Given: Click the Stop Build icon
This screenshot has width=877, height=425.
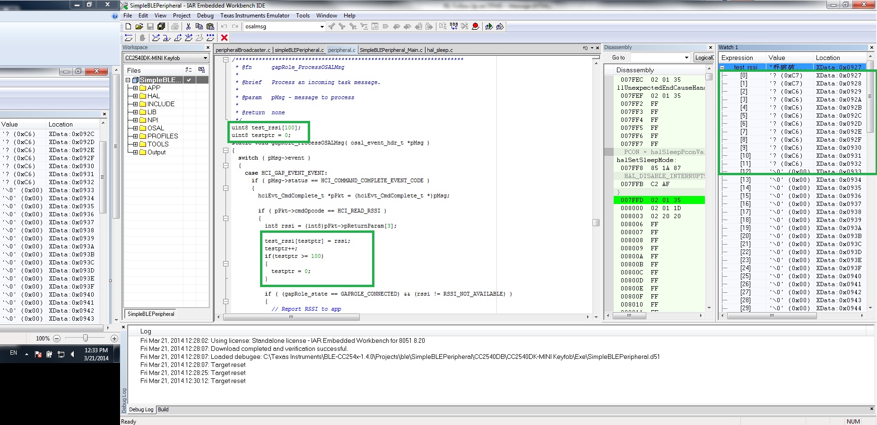Looking at the screenshot, I should point(465,26).
